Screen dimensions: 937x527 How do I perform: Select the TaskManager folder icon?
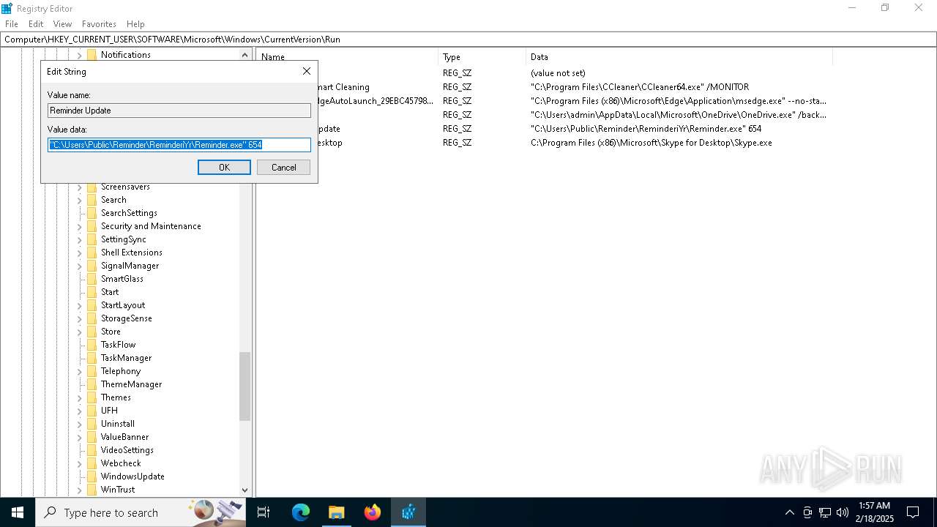(92, 358)
